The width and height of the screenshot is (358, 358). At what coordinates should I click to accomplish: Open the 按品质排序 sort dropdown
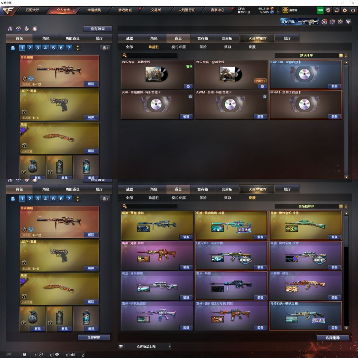[x=306, y=206]
